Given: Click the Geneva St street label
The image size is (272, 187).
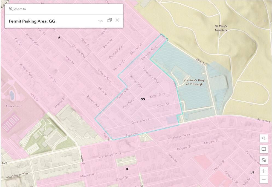Looking at the screenshot, I should coord(123,93).
